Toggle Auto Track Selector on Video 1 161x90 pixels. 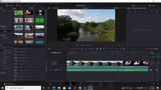[53, 64]
